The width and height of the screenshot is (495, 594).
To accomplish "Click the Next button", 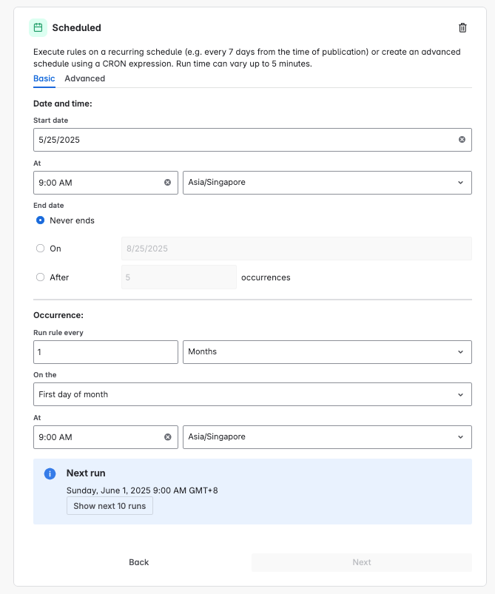I will [x=361, y=562].
